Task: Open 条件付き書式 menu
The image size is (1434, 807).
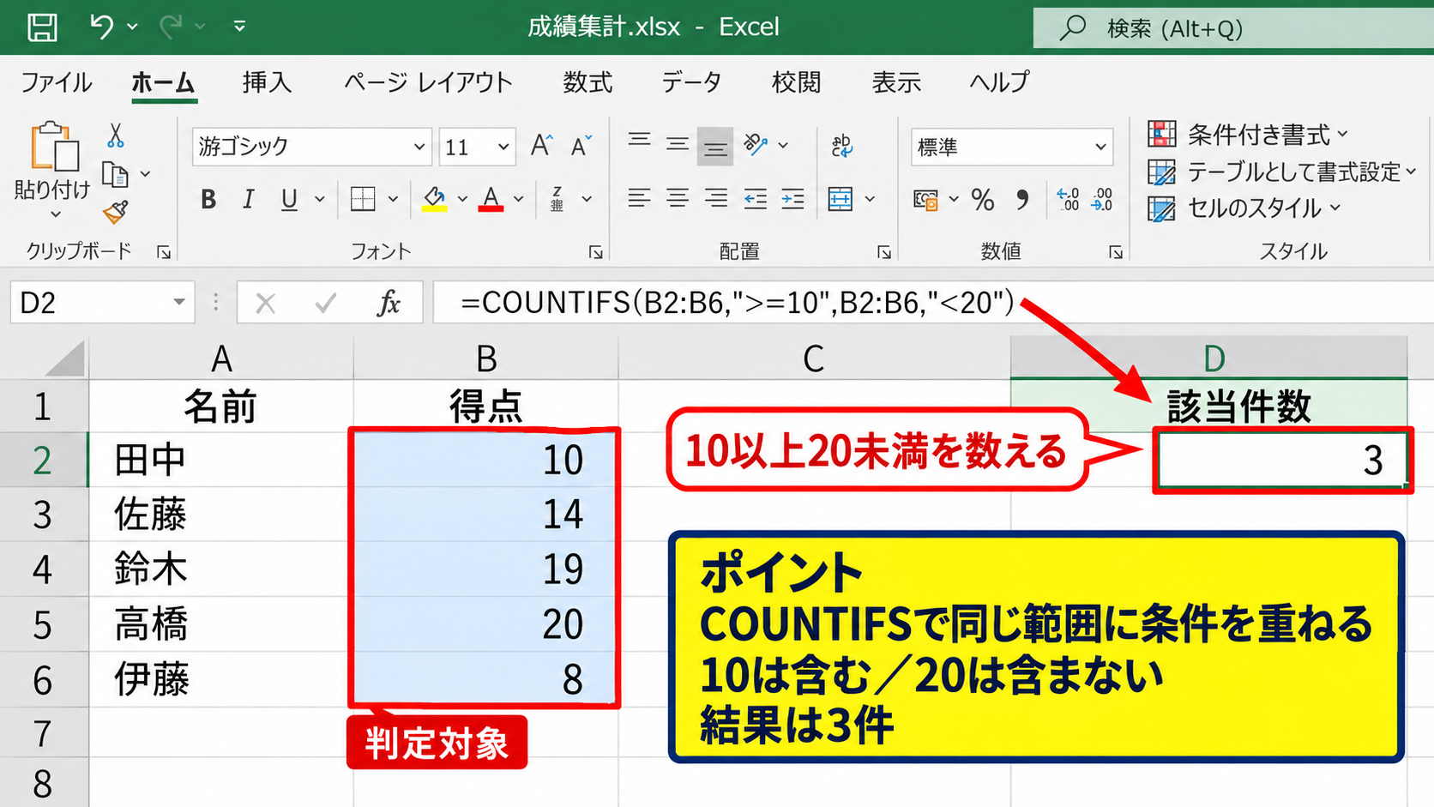Action: (1248, 135)
